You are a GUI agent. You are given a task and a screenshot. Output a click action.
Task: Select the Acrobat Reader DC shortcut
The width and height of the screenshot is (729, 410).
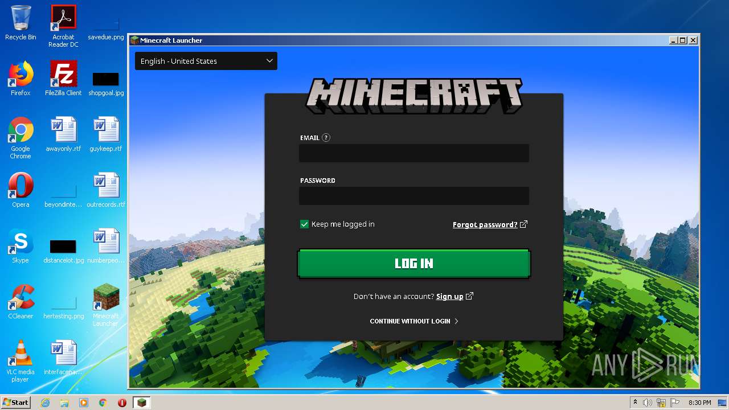pyautogui.click(x=63, y=26)
